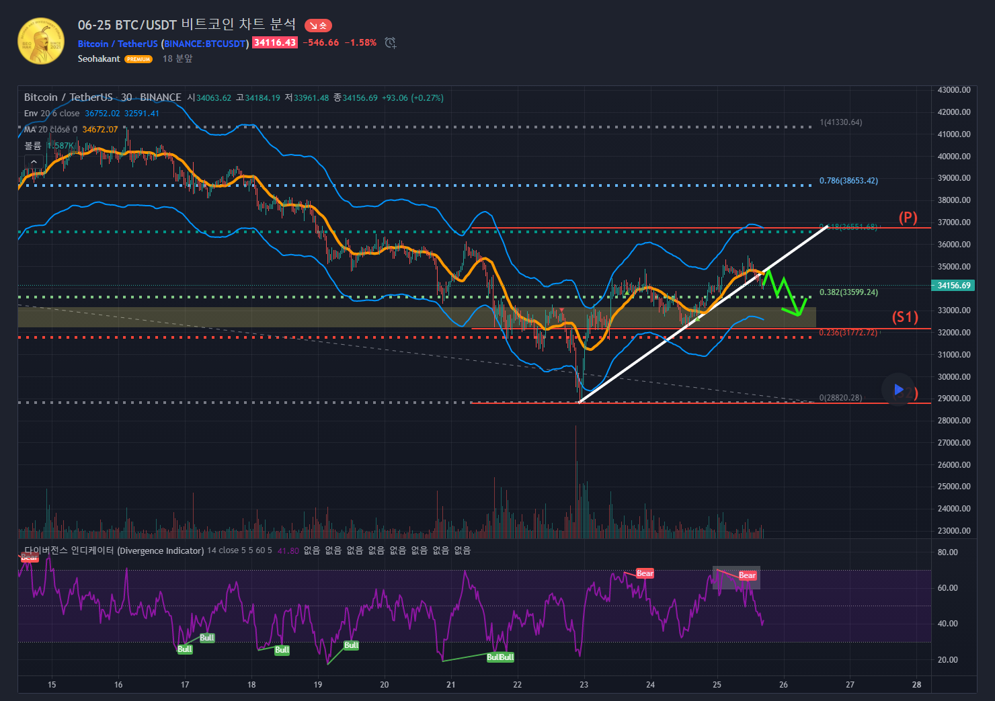The height and width of the screenshot is (701, 995).
Task: Click the current price label 34156.69 on axis
Action: pyautogui.click(x=954, y=286)
